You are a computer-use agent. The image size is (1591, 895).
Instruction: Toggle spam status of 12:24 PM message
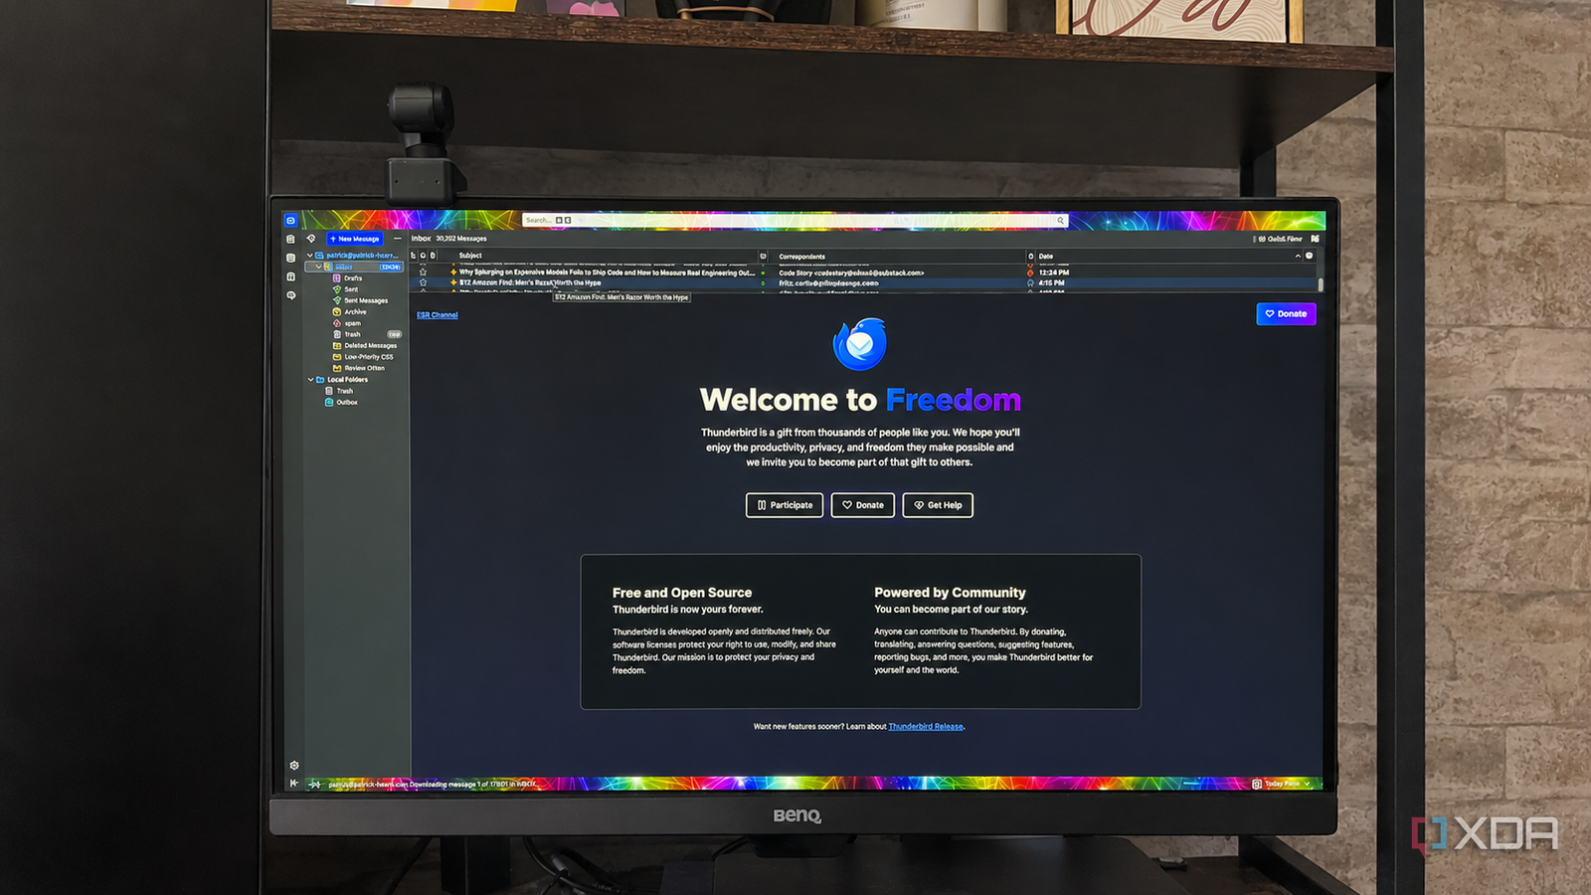(x=1030, y=272)
